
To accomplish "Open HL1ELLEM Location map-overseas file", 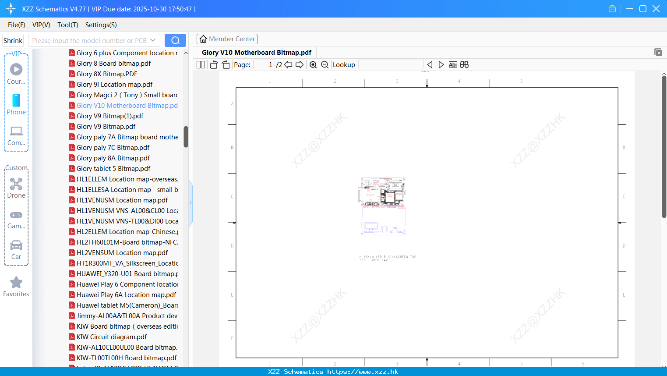I will (124, 179).
